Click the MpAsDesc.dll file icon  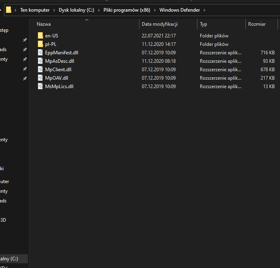point(40,61)
